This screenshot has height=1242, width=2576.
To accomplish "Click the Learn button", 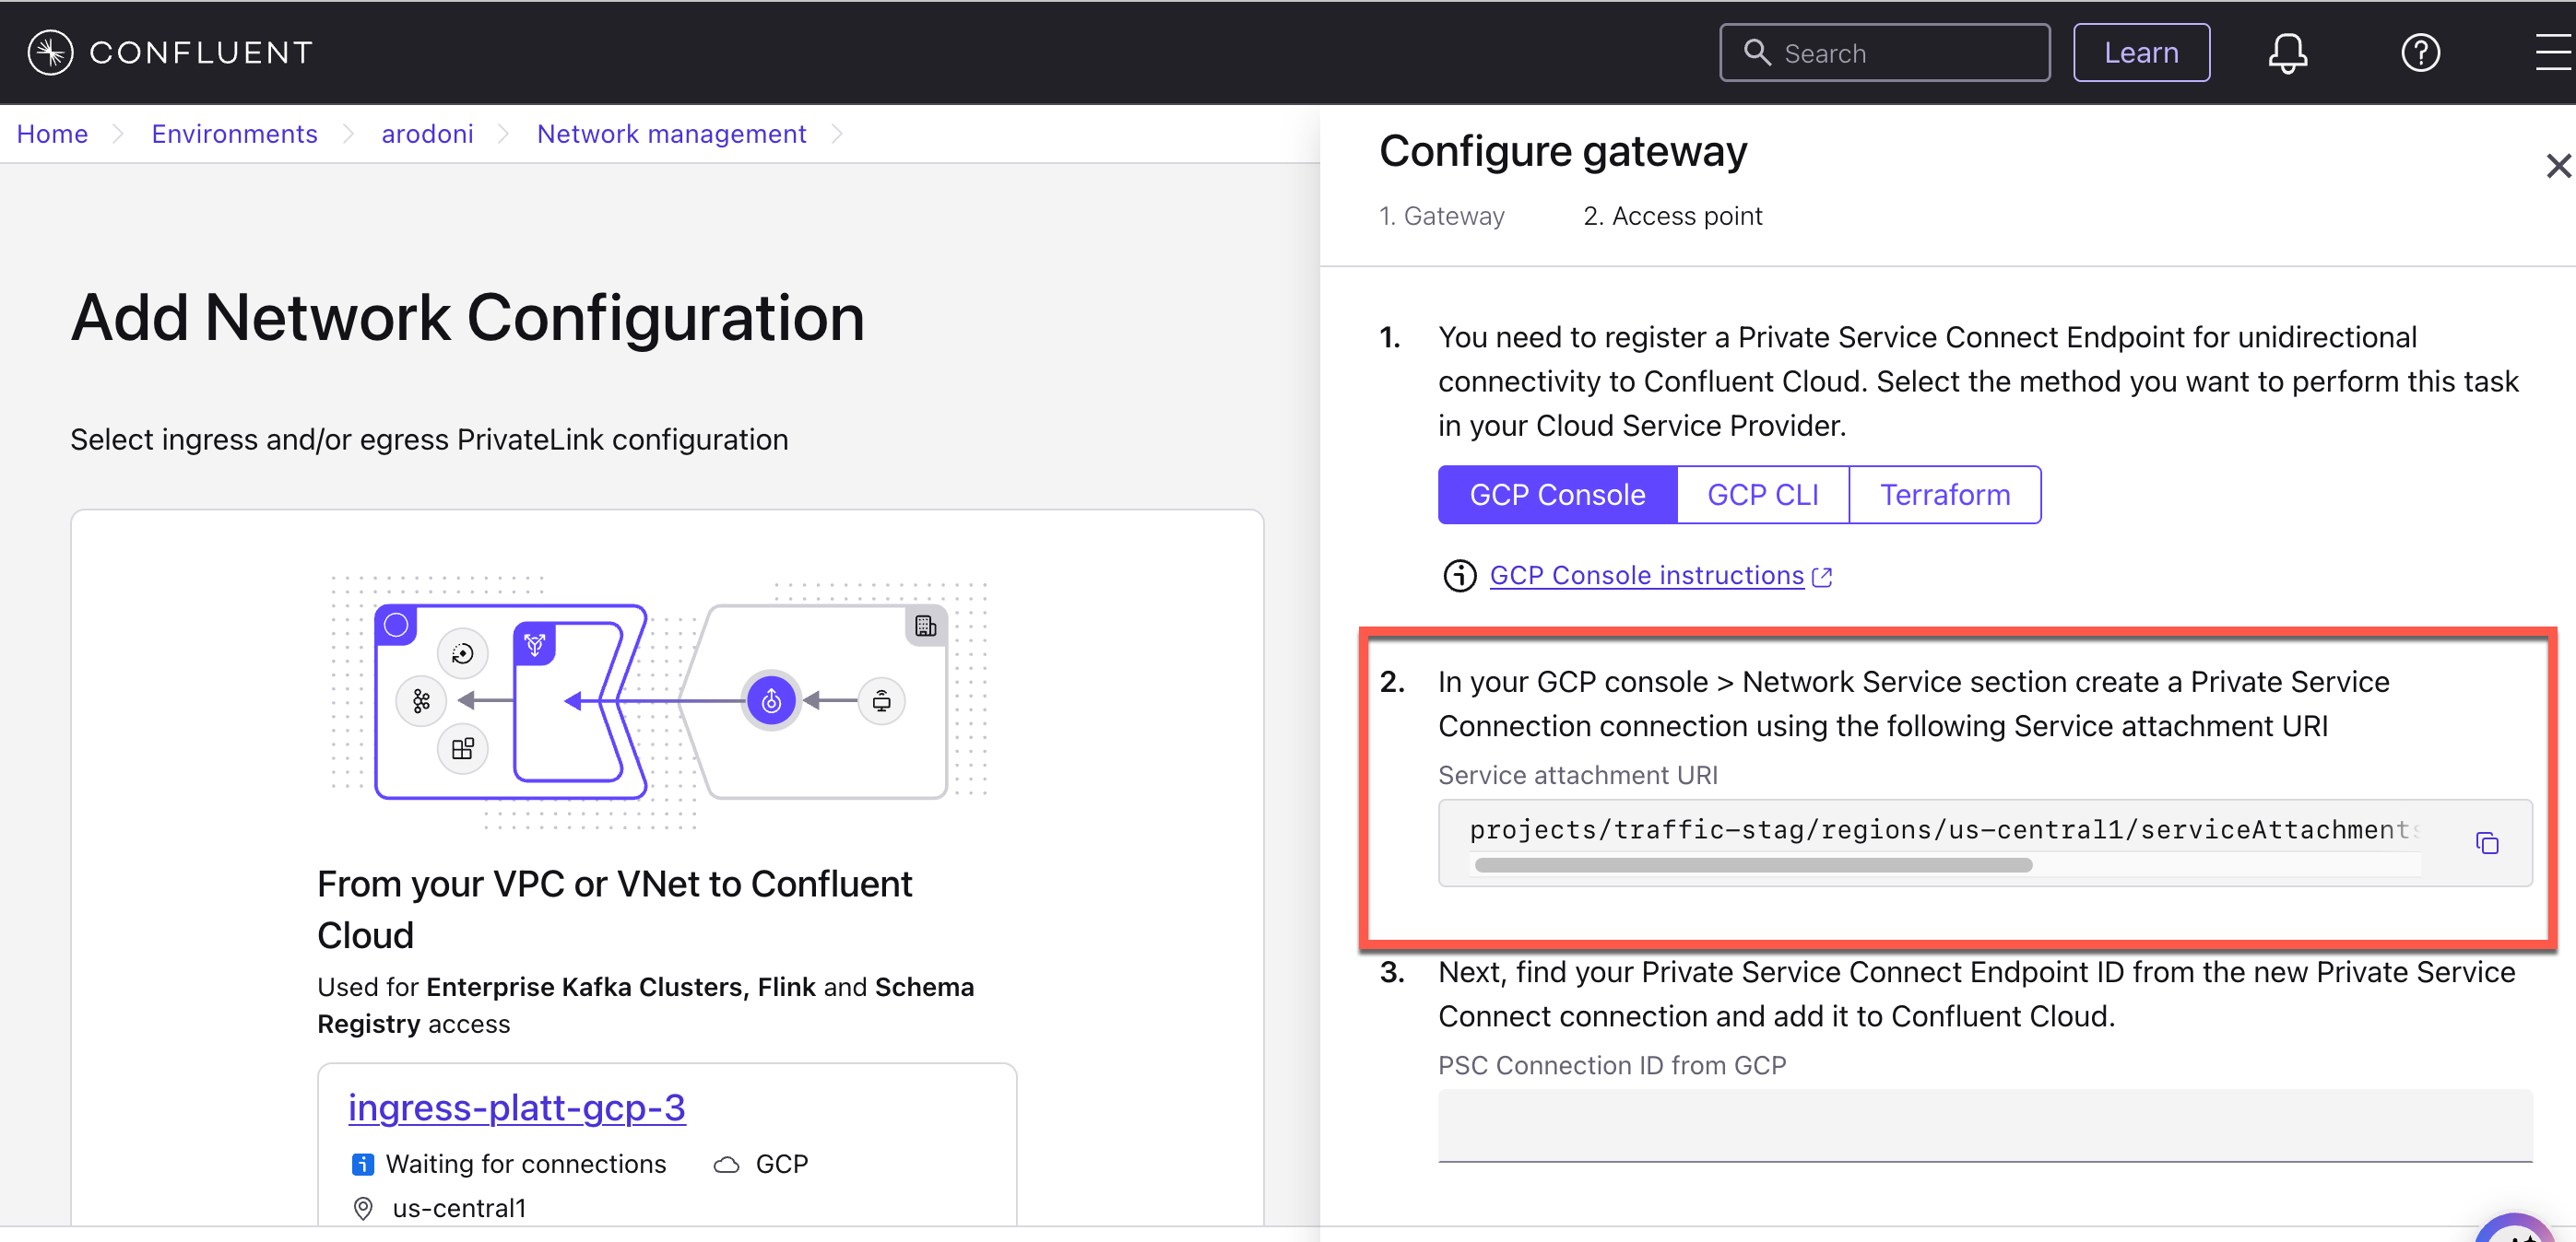I will (x=2140, y=53).
